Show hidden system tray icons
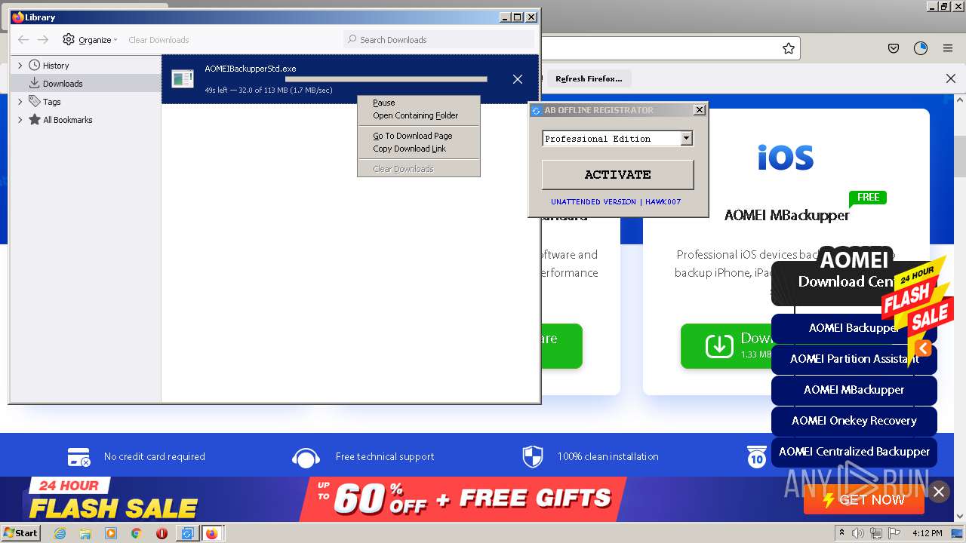The image size is (966, 543). 841,533
